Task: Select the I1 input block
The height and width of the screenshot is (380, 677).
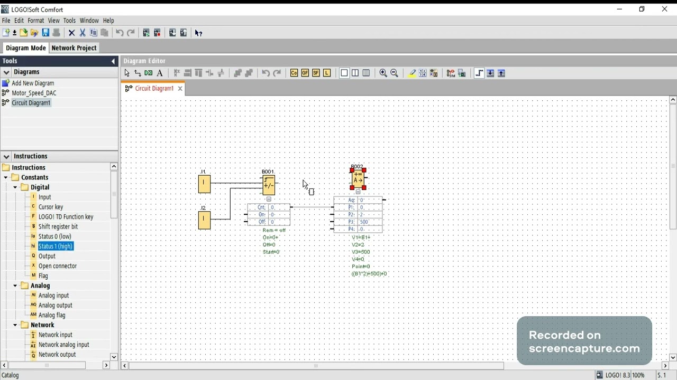Action: pyautogui.click(x=204, y=184)
